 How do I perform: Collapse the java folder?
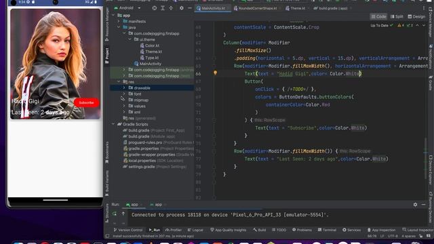pyautogui.click(x=119, y=27)
